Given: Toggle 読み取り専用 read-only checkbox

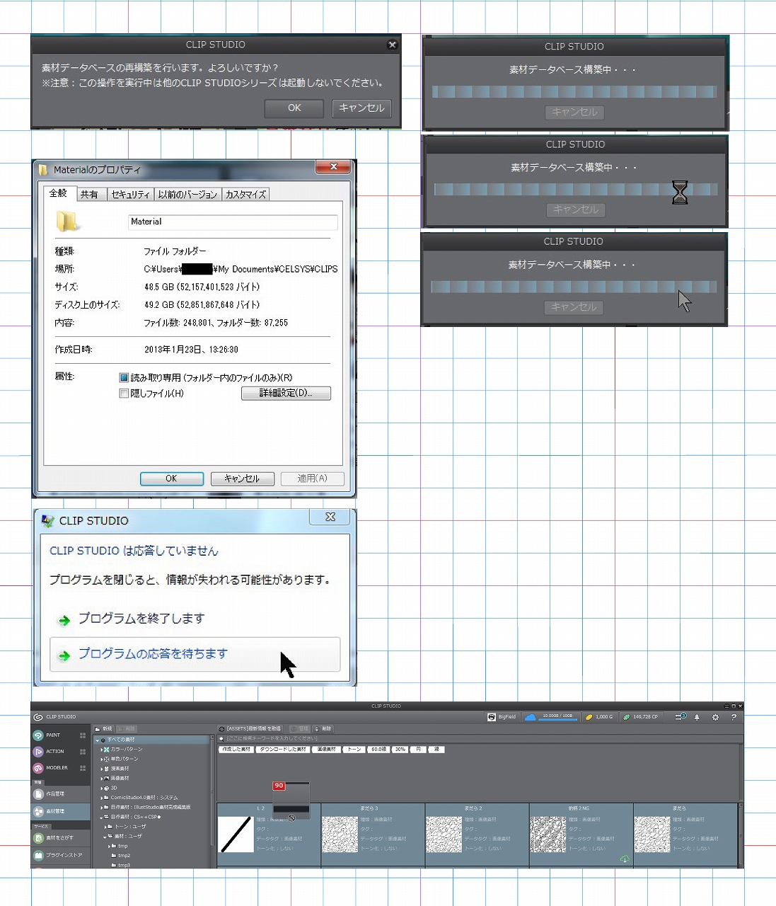Looking at the screenshot, I should point(124,378).
